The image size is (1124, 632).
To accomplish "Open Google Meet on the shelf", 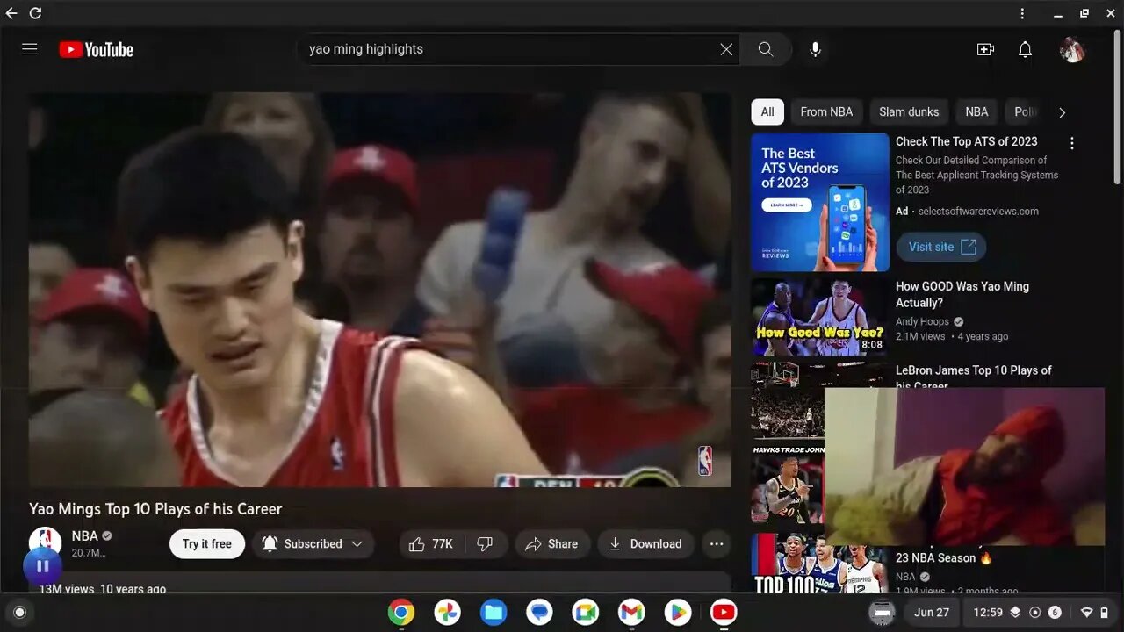I will [586, 612].
